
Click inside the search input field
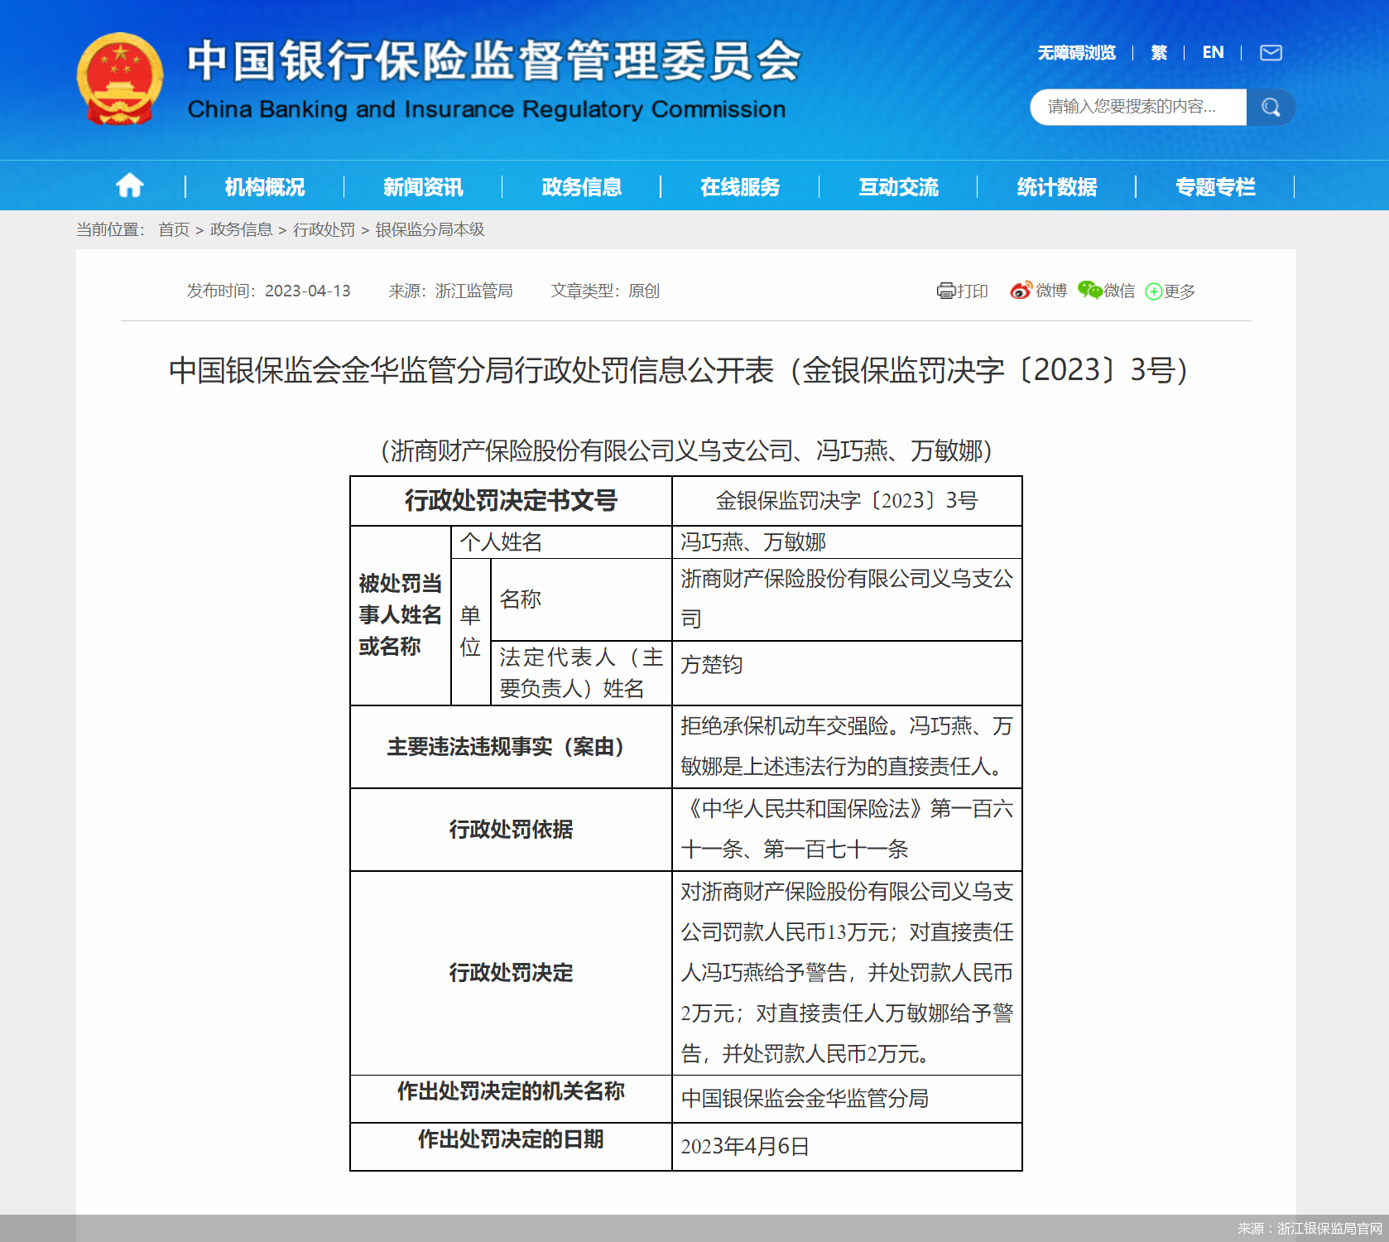point(1134,107)
